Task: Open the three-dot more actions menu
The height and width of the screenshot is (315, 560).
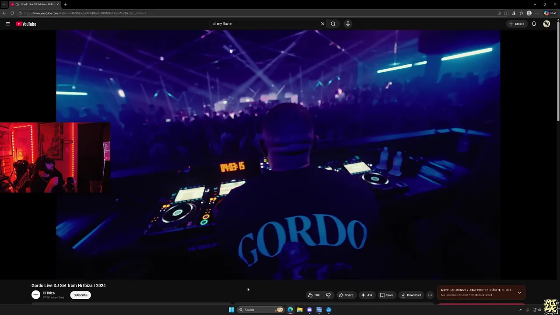Action: coord(430,295)
